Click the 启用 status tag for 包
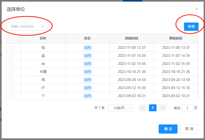 tap(88, 48)
